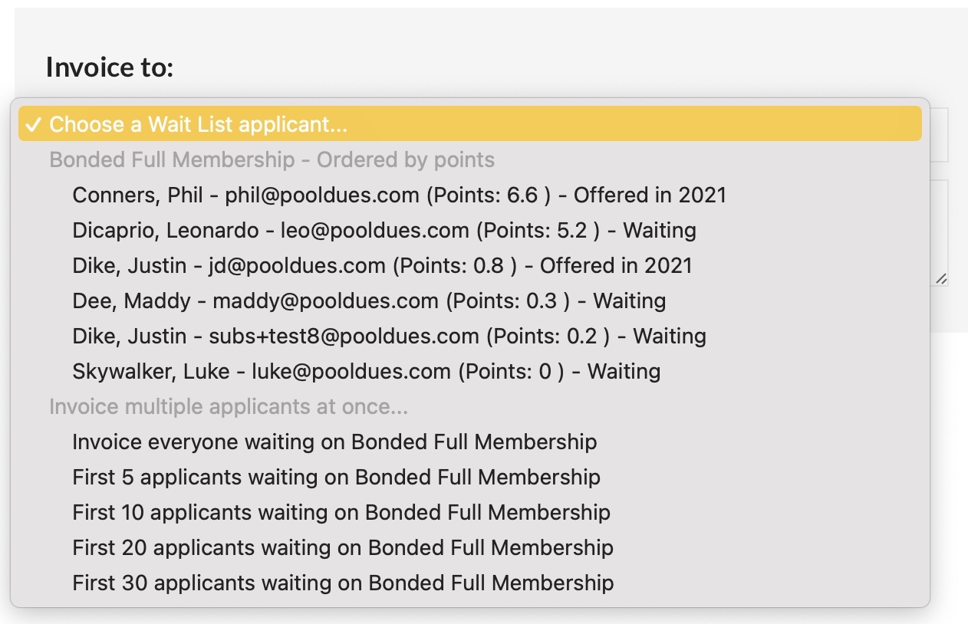Choose Dicaprio, Leonardo as invoice recipient
Screen dimensions: 968x624
pos(384,231)
